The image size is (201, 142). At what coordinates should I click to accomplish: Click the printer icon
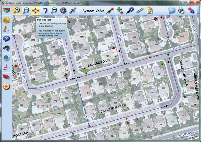[181, 10]
